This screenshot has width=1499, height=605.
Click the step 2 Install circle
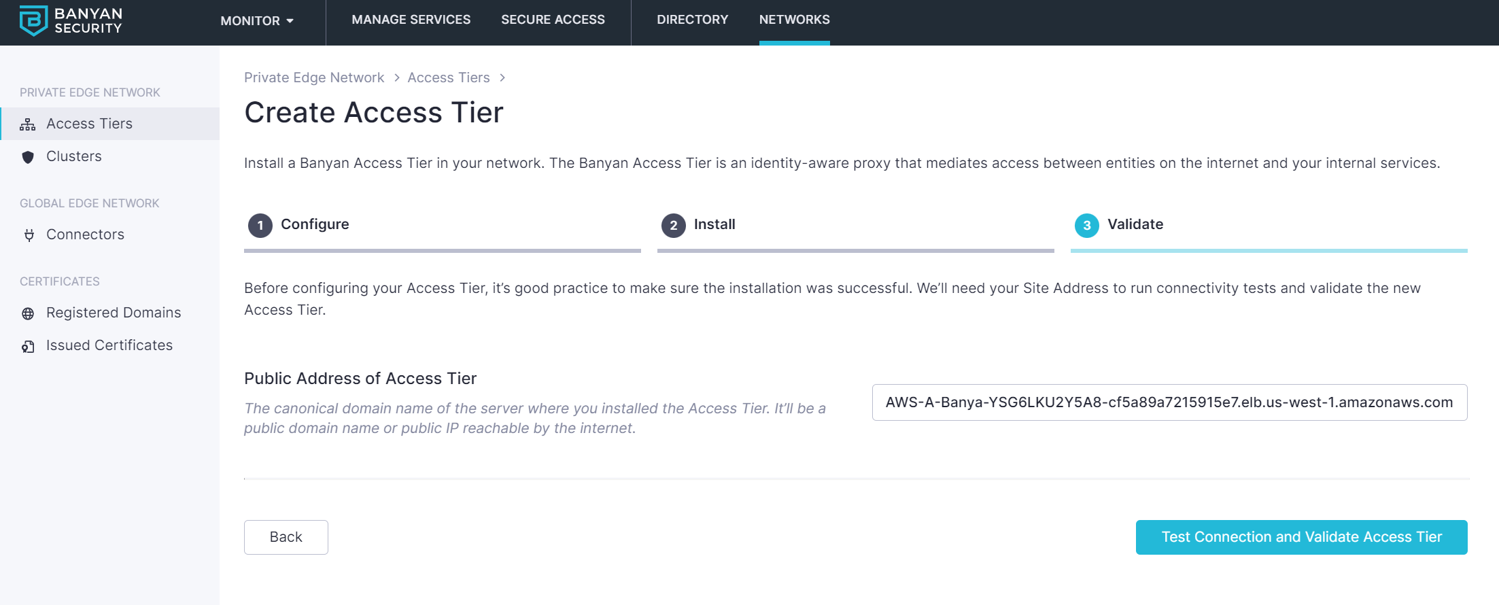tap(673, 225)
